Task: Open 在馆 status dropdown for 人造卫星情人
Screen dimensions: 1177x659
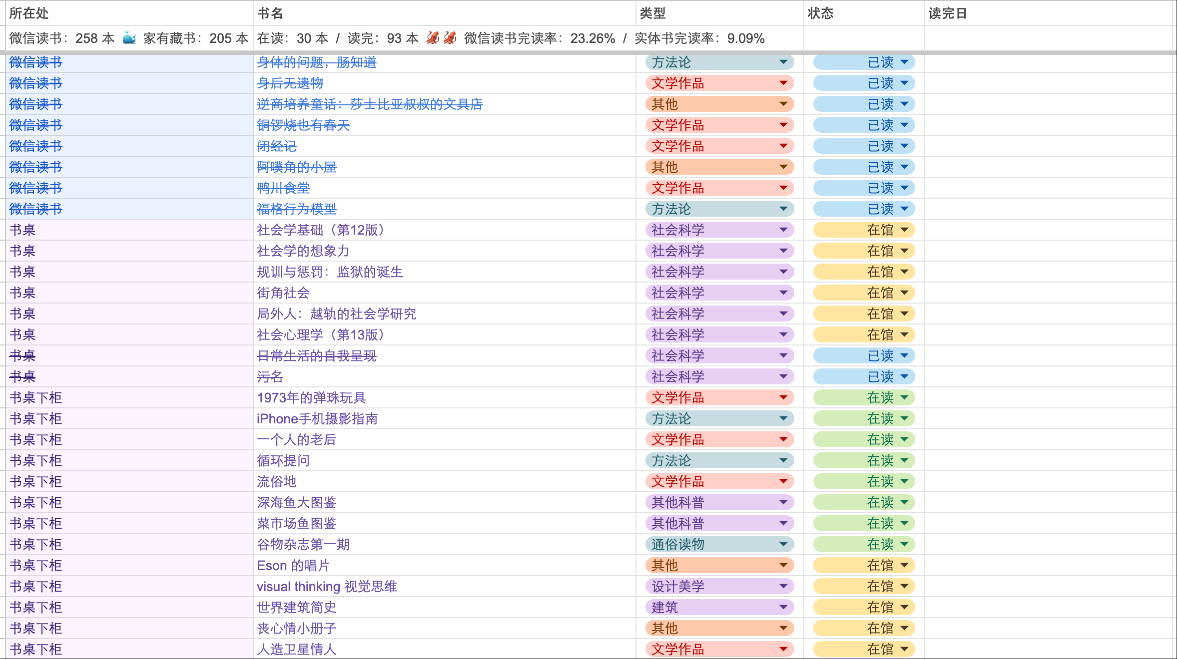Action: click(x=904, y=650)
